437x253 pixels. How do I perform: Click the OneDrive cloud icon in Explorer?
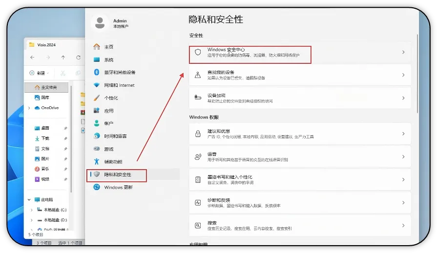pos(37,108)
